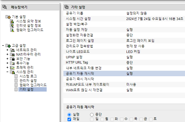Select the 허브/AP모드 내부 게이트웨이 row

click(124, 84)
